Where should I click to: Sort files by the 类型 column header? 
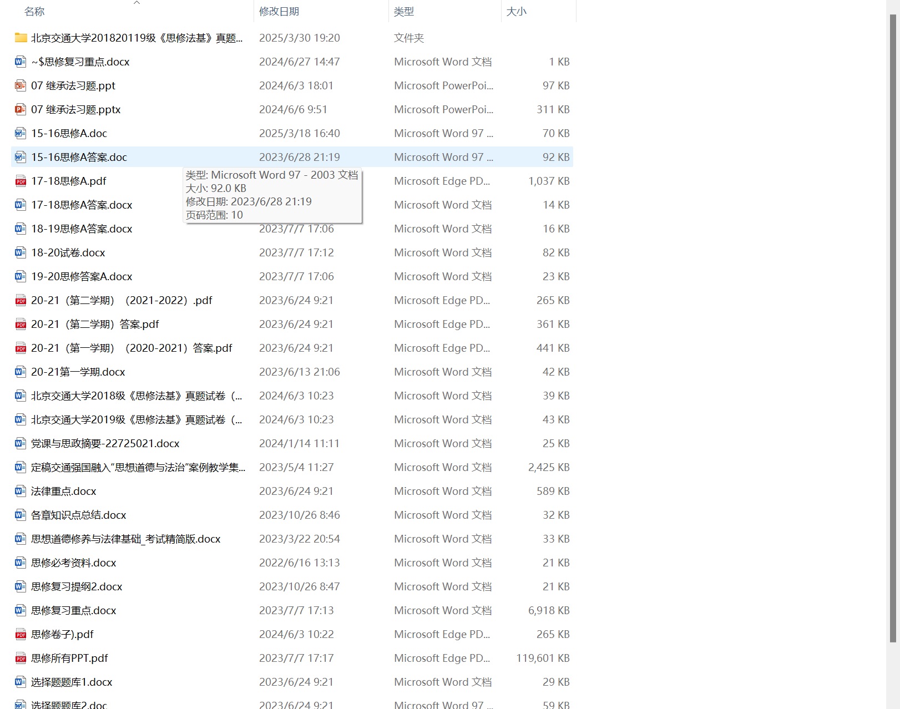coord(404,12)
